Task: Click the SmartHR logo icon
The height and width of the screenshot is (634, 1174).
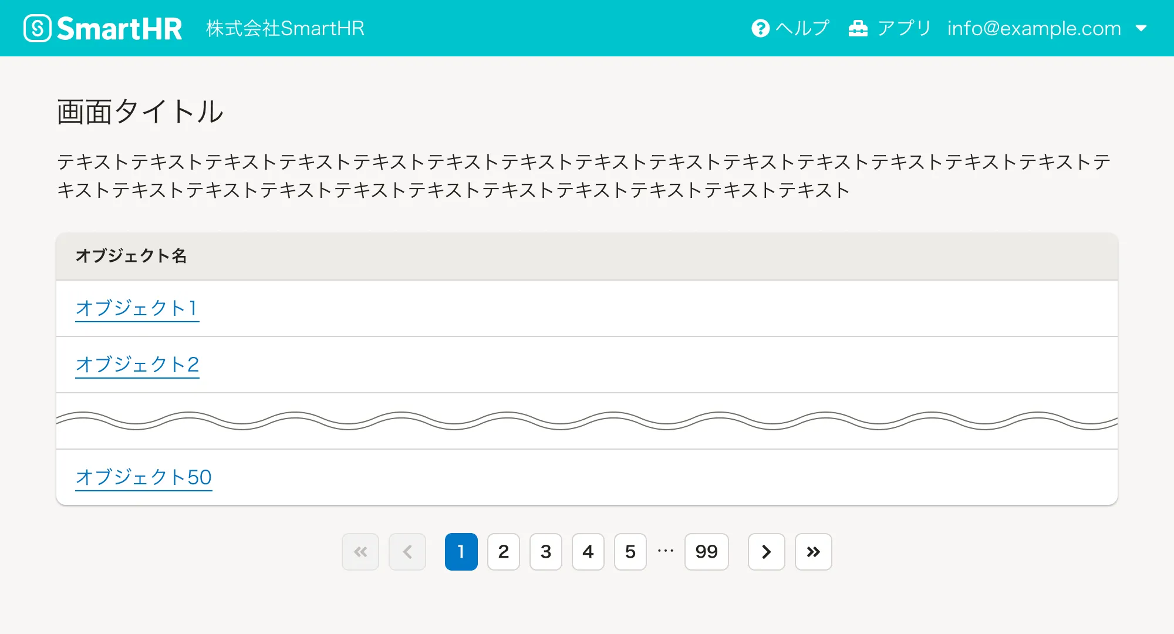Action: [38, 28]
